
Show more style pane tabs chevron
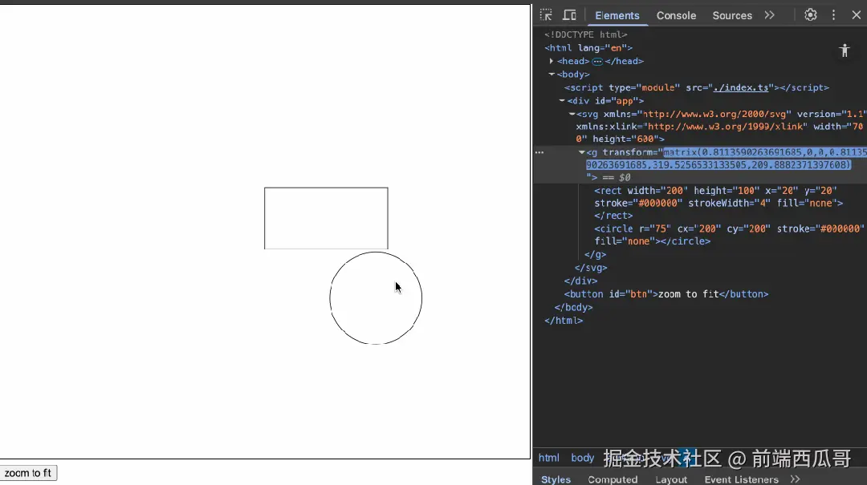(795, 479)
